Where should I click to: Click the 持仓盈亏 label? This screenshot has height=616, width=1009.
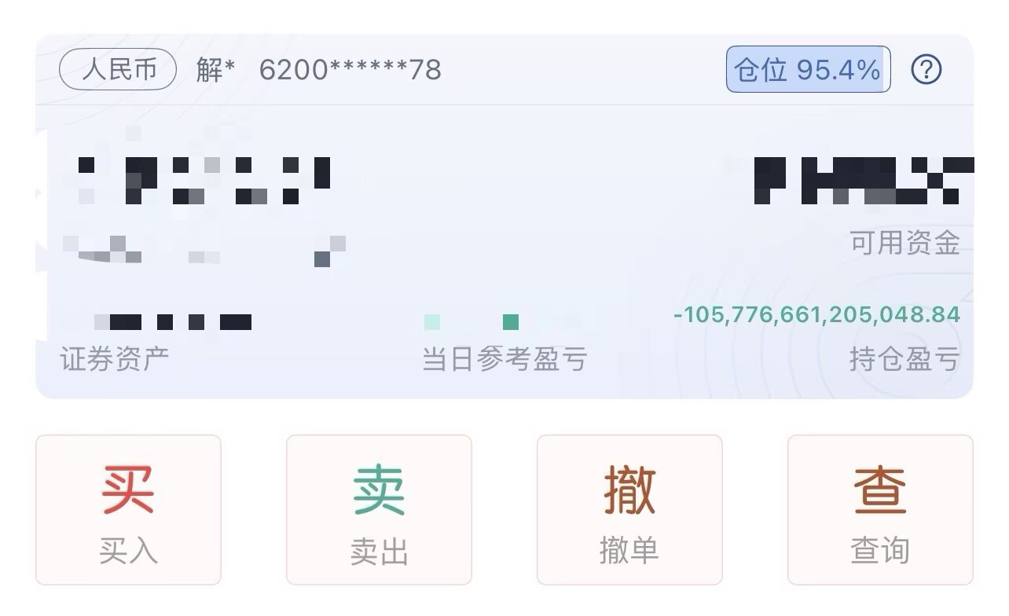[904, 360]
